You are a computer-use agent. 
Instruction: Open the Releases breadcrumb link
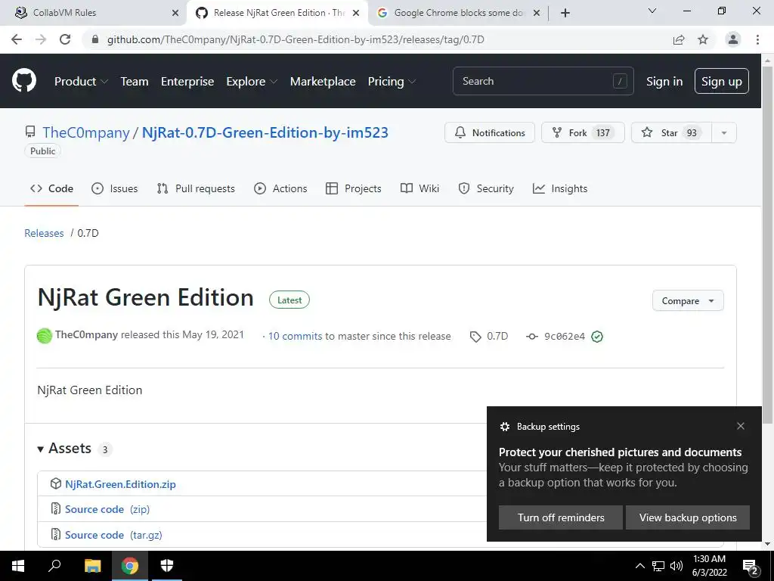[44, 233]
